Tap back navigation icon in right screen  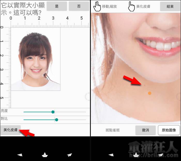click(111, 155)
